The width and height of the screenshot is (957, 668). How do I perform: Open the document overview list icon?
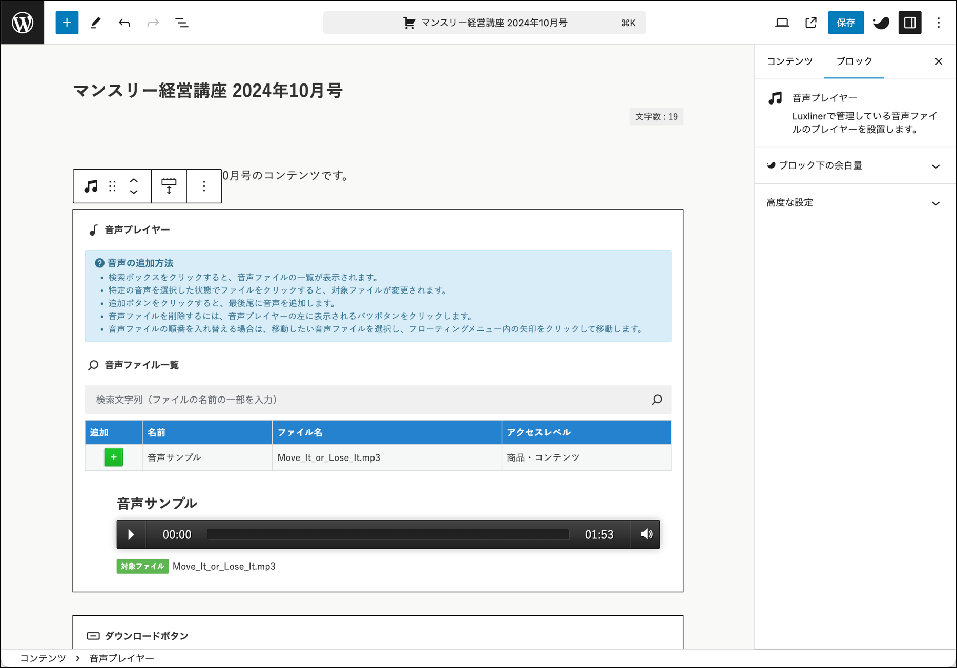point(182,23)
